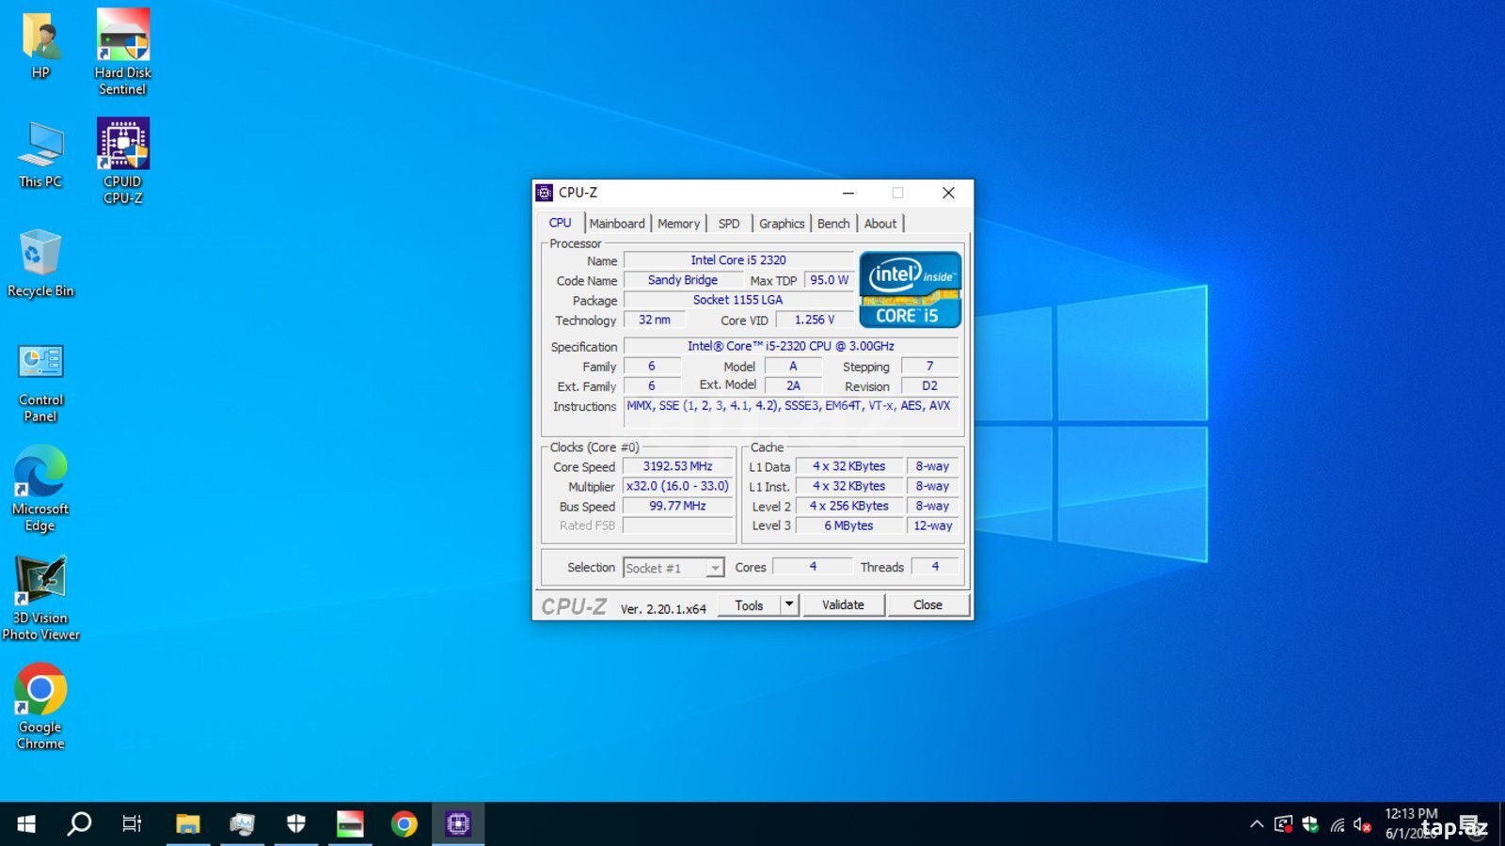Click the muted volume tray icon
The image size is (1505, 846).
1362,825
